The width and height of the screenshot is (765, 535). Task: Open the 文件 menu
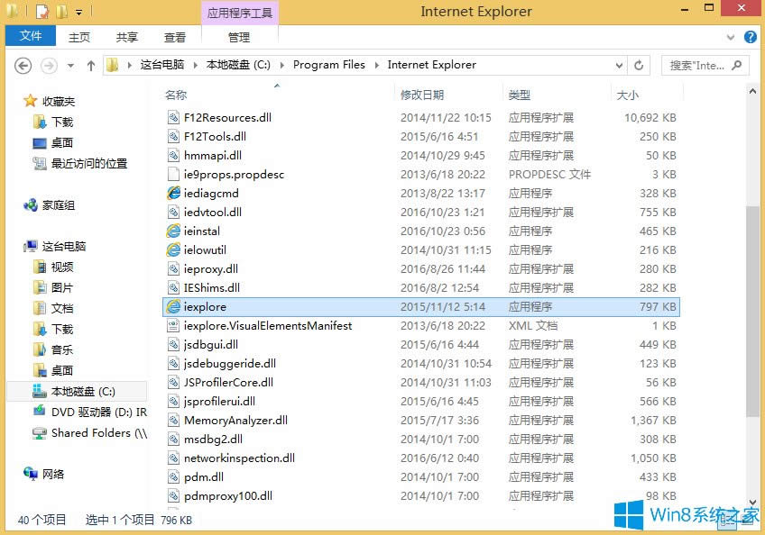(x=31, y=36)
